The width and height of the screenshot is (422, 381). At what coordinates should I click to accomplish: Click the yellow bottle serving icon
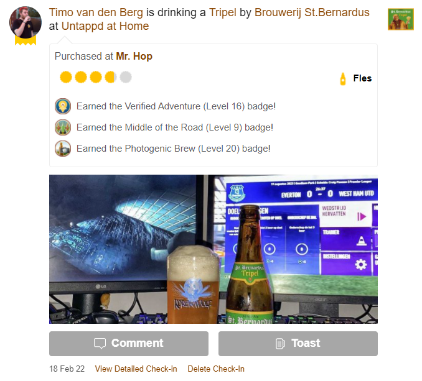click(x=342, y=79)
